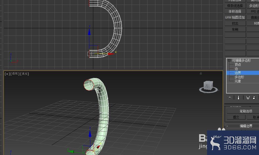Click Remove Modifier trash icon
This screenshot has height=155, width=259.
point(254,98)
